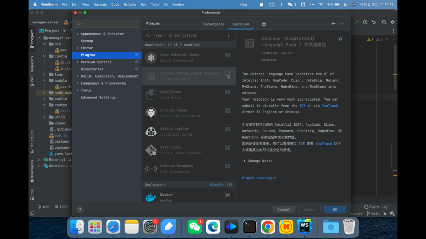The width and height of the screenshot is (426, 239).
Task: Open the Git menu in menu bar
Action: [x=166, y=5]
